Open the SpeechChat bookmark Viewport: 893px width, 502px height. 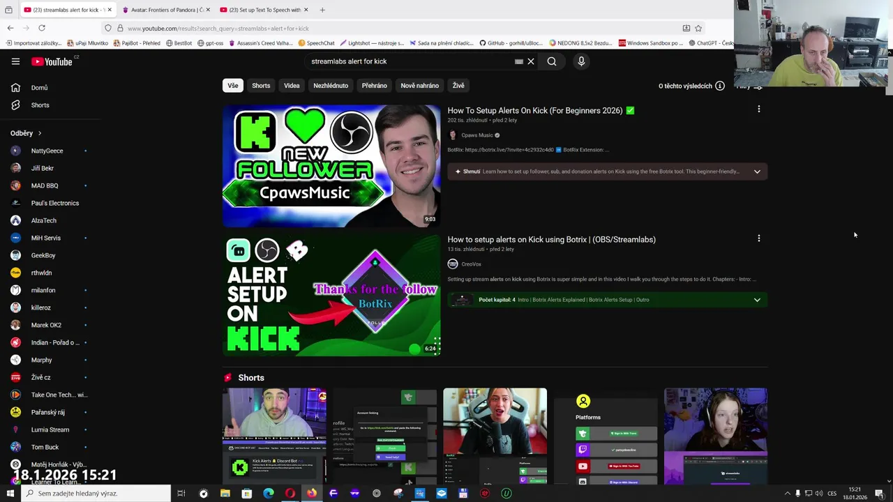[316, 43]
